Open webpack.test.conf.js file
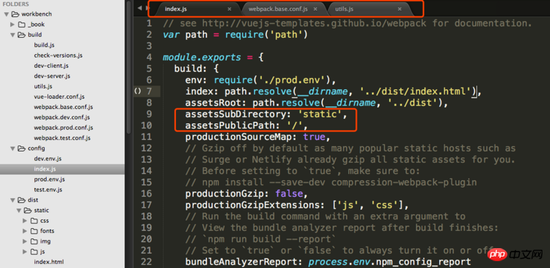The width and height of the screenshot is (550, 268). [62, 138]
